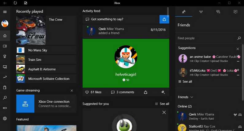Open Train Sim from recently played
This screenshot has height=131, width=244.
click(46, 60)
